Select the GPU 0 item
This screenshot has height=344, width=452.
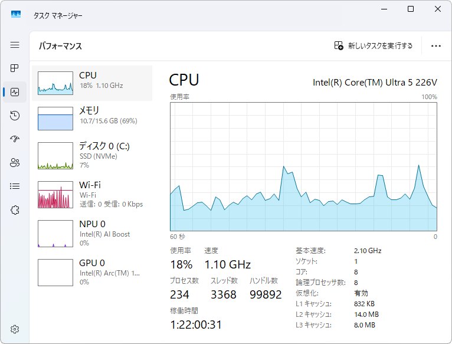click(92, 272)
